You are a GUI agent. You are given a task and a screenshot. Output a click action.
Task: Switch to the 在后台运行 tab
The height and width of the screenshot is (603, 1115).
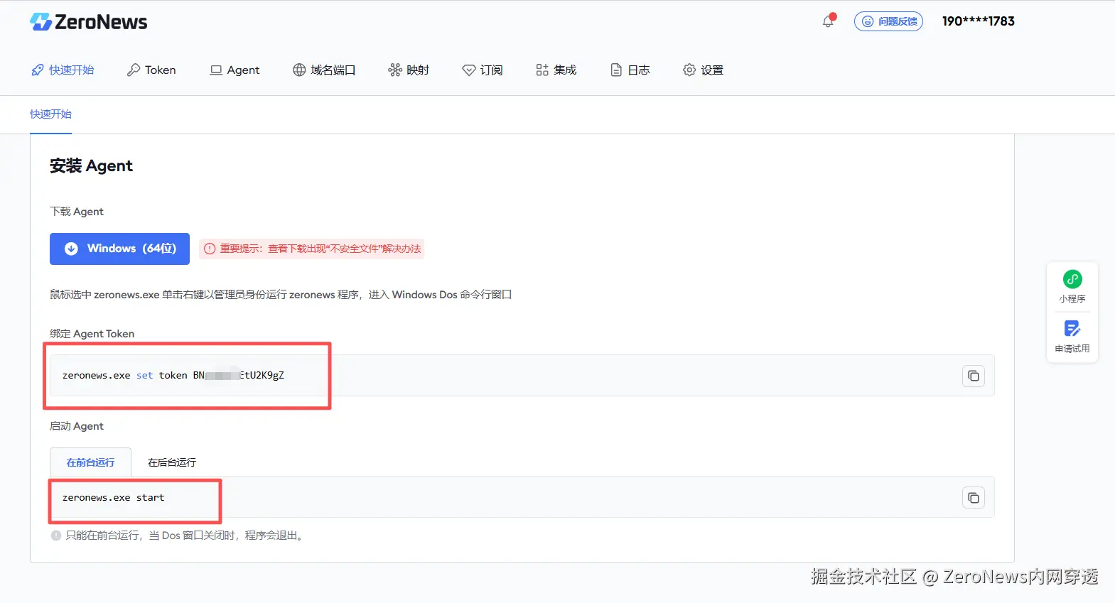tap(172, 462)
